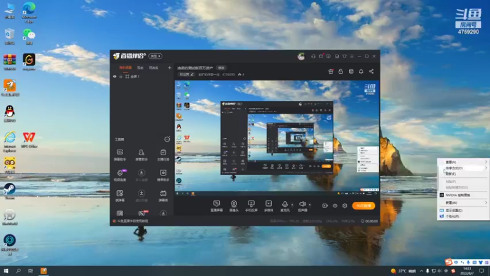Expand microphone options arrow
The height and width of the screenshot is (276, 490).
point(292,205)
